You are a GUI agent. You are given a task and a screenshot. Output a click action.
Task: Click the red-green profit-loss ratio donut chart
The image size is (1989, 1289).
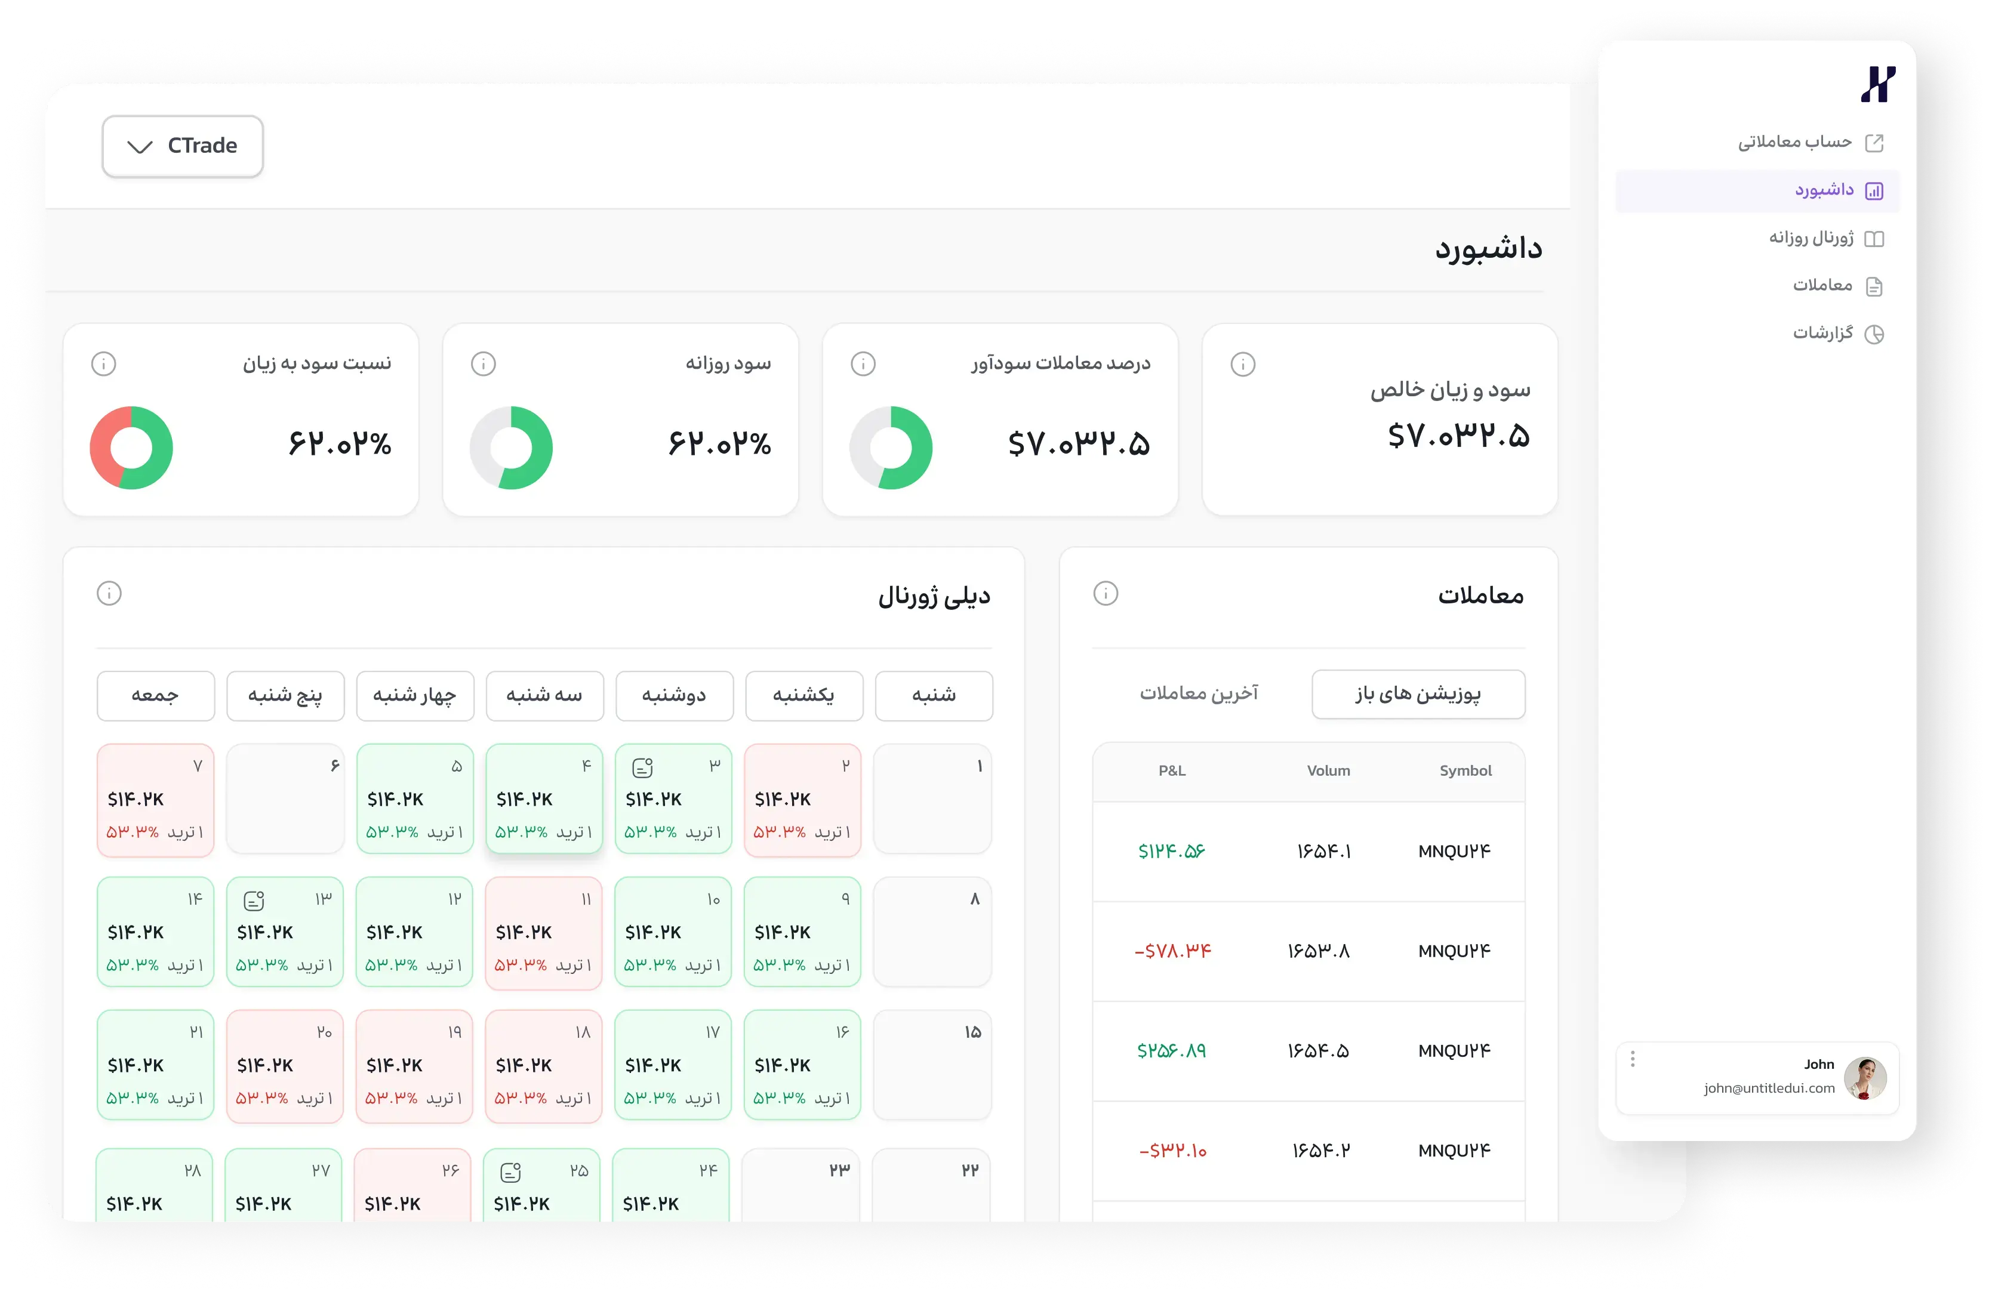[x=131, y=448]
